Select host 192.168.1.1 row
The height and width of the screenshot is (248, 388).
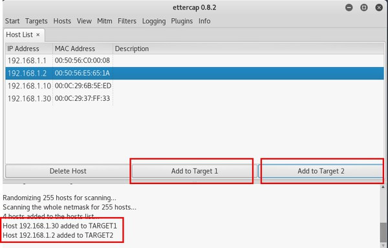click(195, 61)
